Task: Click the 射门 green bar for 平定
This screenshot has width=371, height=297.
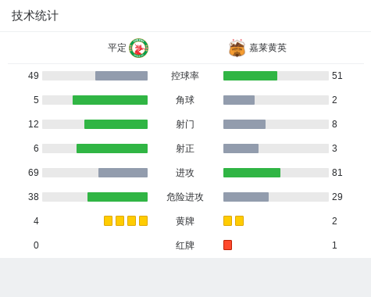Action: [x=116, y=124]
